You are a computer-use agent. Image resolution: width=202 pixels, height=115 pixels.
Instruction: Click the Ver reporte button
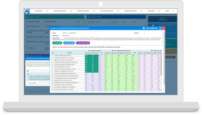(69, 43)
